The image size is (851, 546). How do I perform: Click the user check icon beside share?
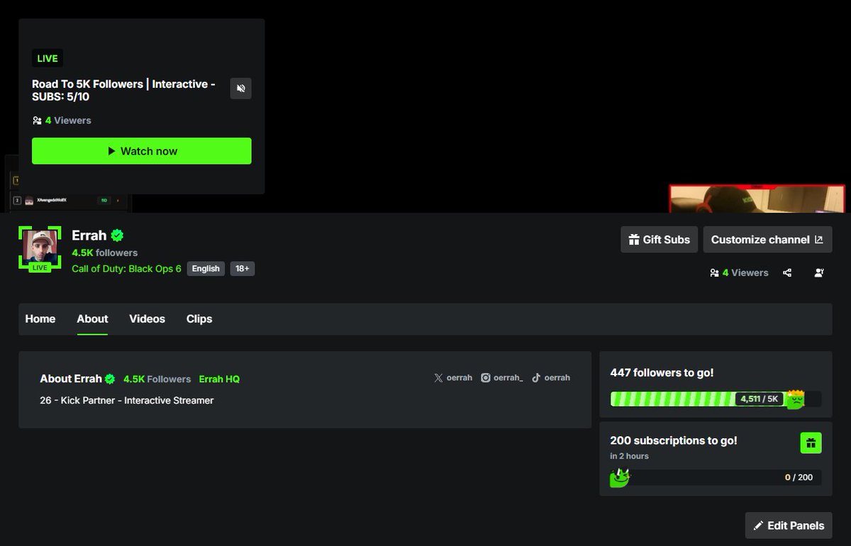click(819, 273)
